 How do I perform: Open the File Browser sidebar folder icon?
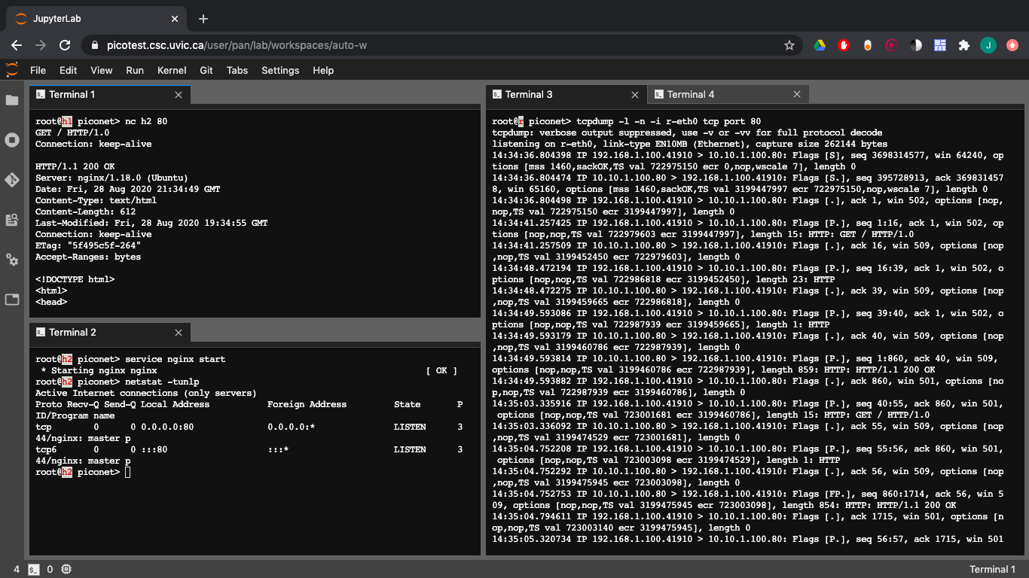point(12,100)
